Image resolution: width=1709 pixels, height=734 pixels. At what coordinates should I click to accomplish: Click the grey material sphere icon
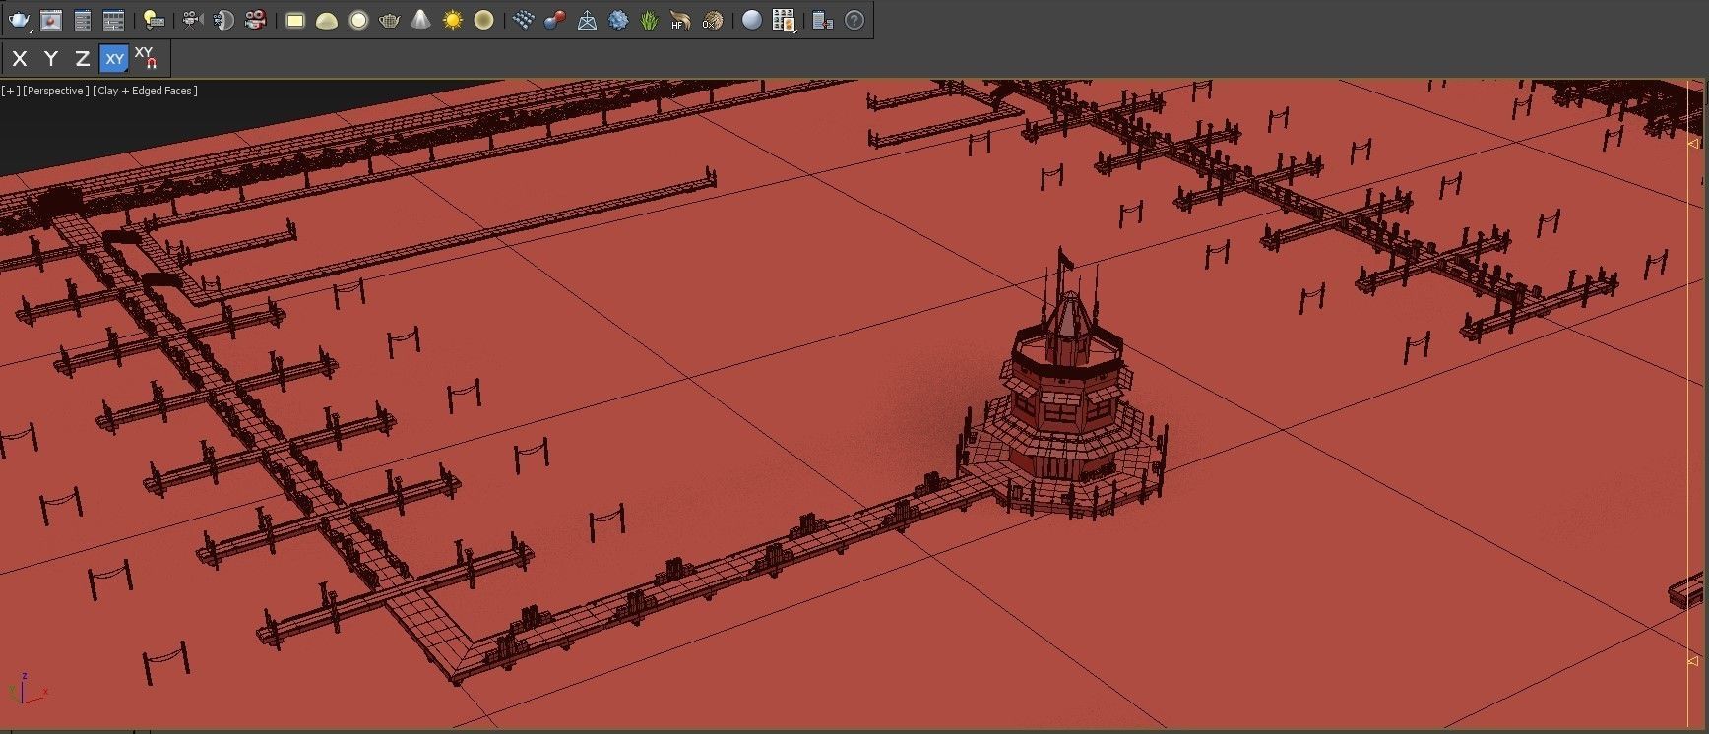752,20
